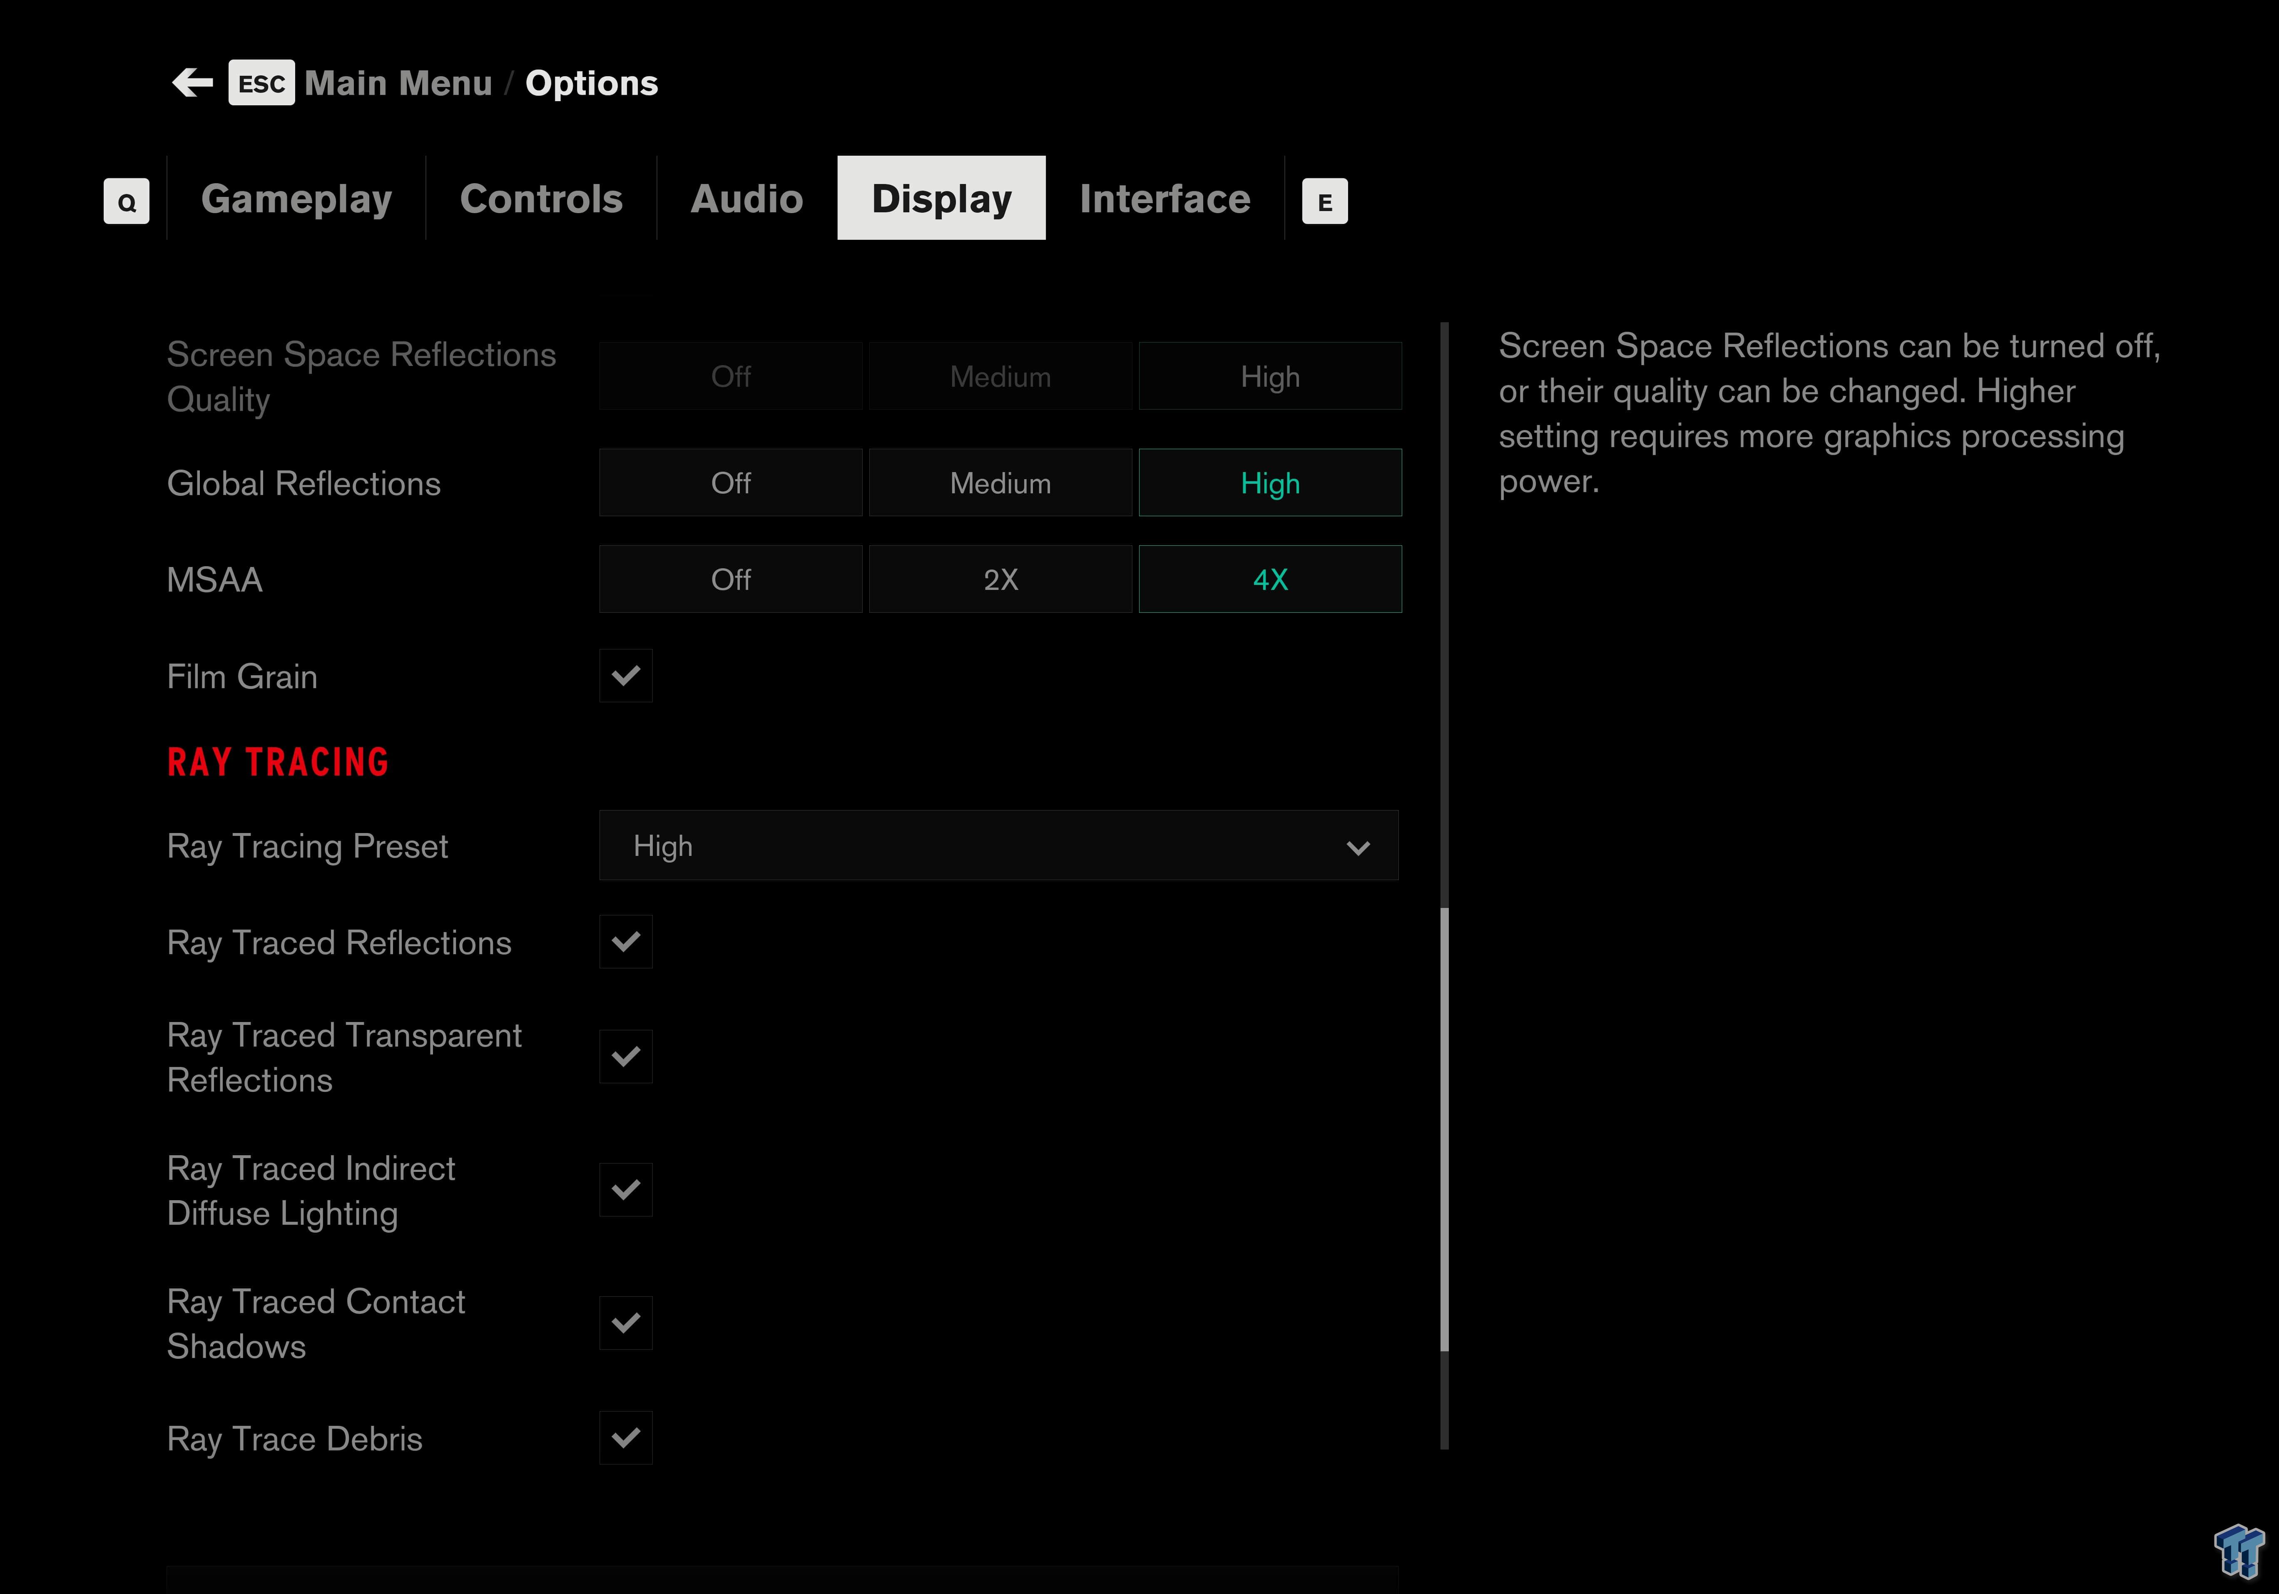Screen dimensions: 2279x1594
Task: Turn Global Reflections Off
Action: pos(731,482)
